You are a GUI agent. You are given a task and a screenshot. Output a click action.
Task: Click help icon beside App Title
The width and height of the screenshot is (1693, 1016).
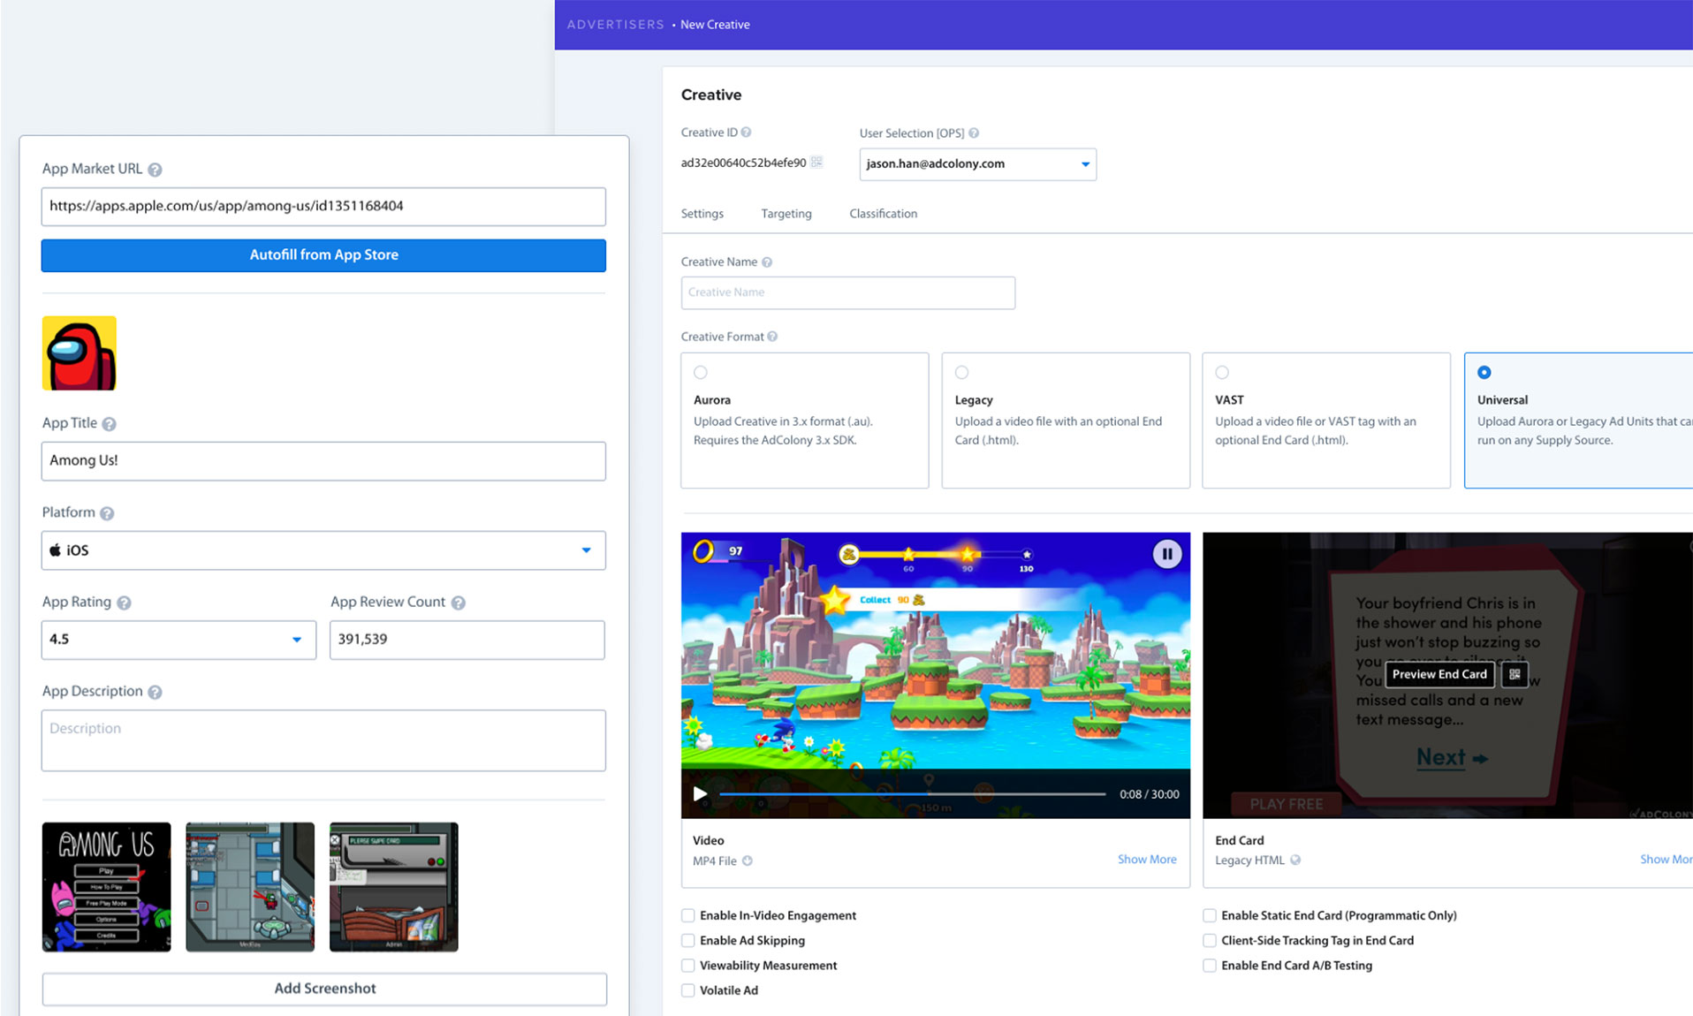click(109, 424)
